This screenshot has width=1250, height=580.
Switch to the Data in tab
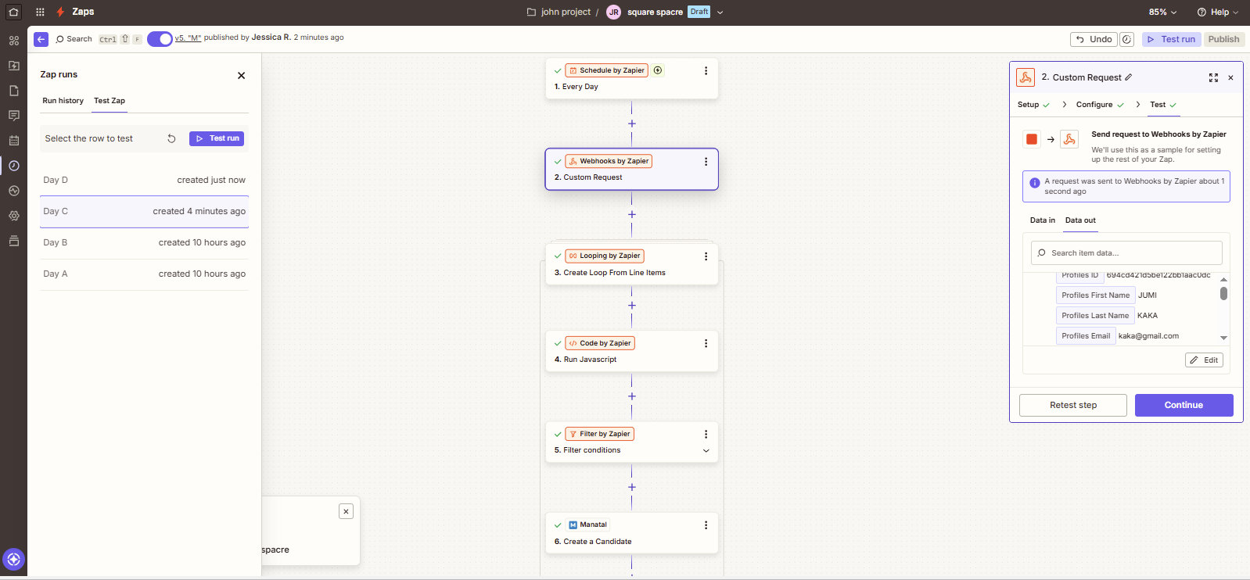click(1042, 220)
